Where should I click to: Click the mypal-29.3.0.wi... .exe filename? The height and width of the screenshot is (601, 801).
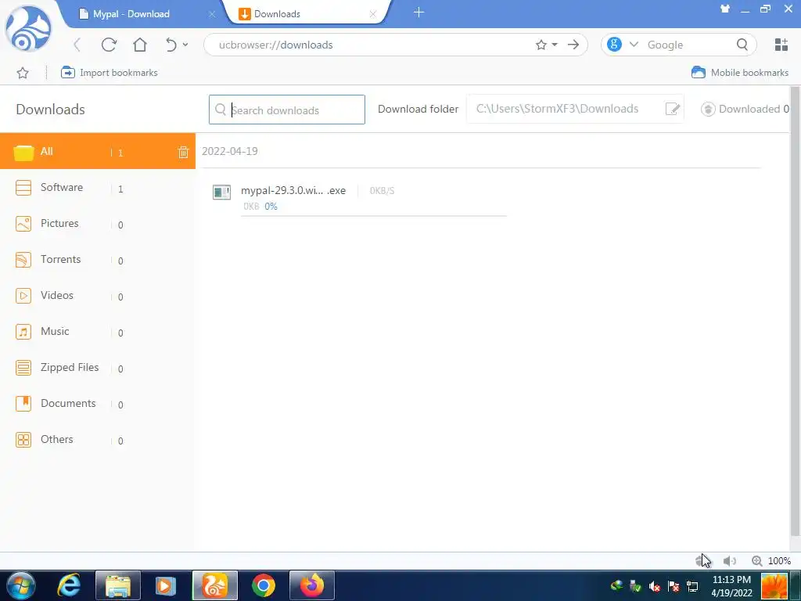click(293, 191)
